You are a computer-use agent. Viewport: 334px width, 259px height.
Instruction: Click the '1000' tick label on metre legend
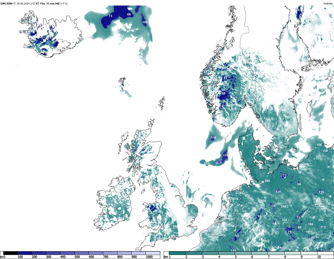click(149, 257)
